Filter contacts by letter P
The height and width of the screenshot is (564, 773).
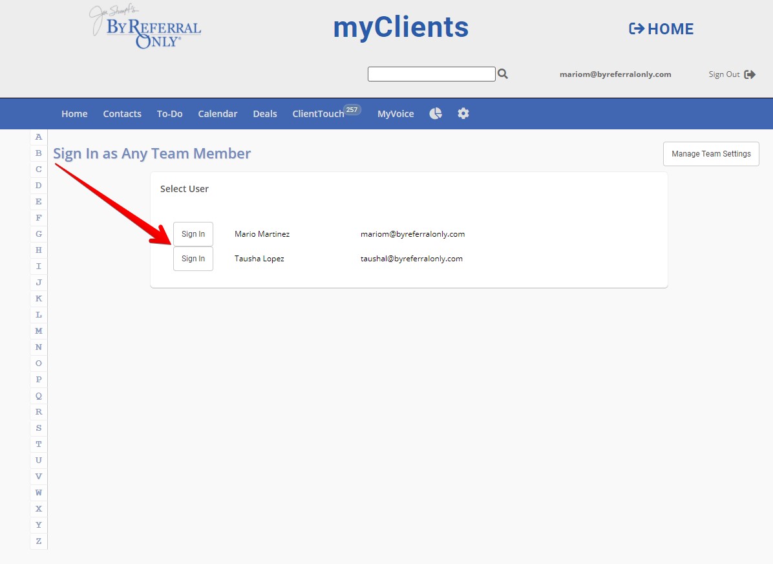point(38,380)
